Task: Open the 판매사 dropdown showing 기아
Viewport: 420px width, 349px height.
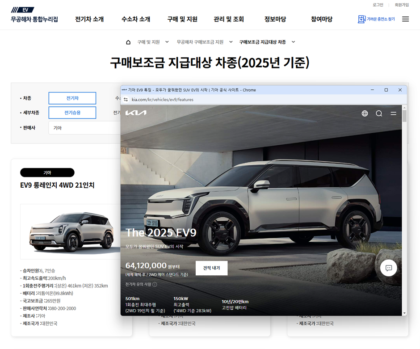Action: pyautogui.click(x=84, y=128)
